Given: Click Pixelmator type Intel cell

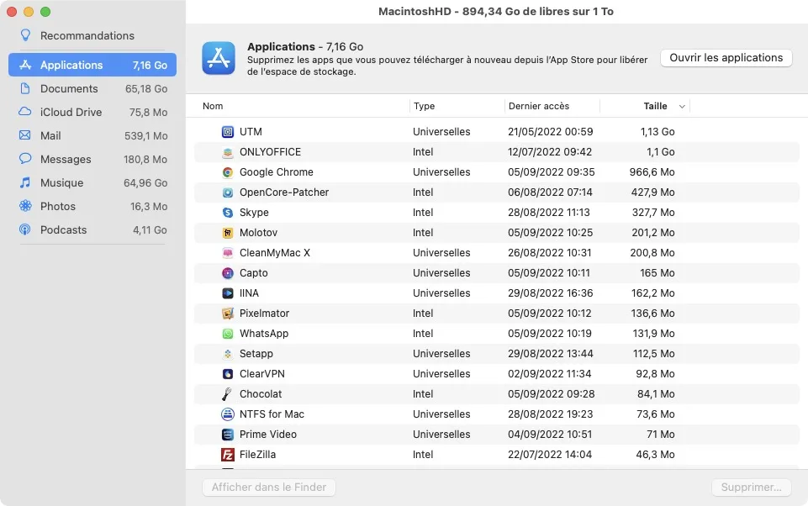Looking at the screenshot, I should tap(423, 314).
